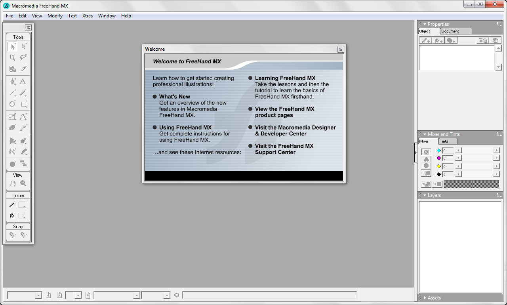
Task: Close the Welcome dialog
Action: tap(341, 49)
